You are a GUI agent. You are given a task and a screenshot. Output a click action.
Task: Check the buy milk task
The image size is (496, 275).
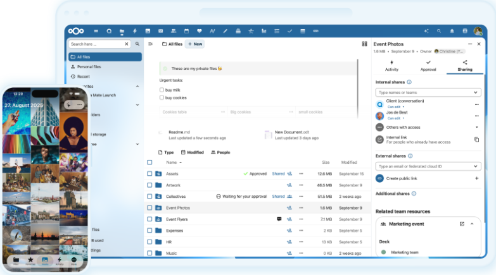pos(162,90)
